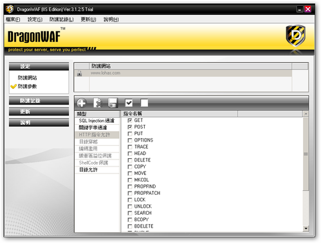Select the 目錄允許 type

coord(97,170)
